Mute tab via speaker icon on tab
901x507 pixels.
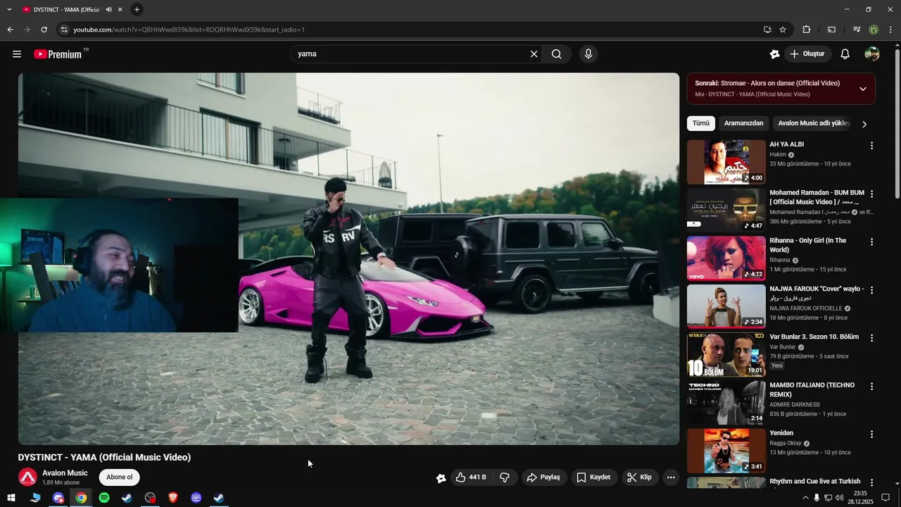[108, 9]
